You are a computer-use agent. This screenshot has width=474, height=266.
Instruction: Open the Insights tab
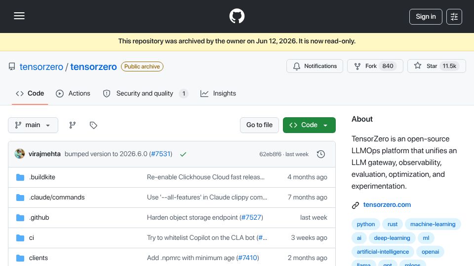coord(218,94)
